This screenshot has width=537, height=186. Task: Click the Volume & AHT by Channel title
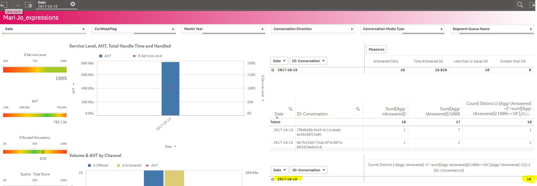95,156
